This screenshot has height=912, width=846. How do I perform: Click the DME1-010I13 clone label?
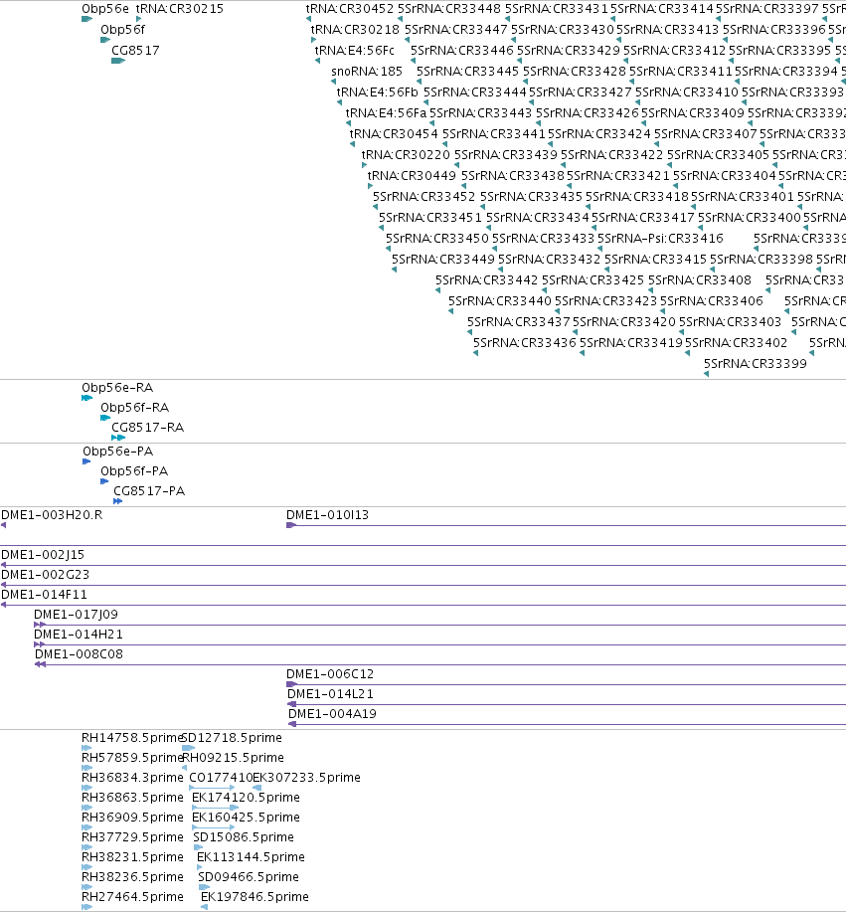coord(327,515)
